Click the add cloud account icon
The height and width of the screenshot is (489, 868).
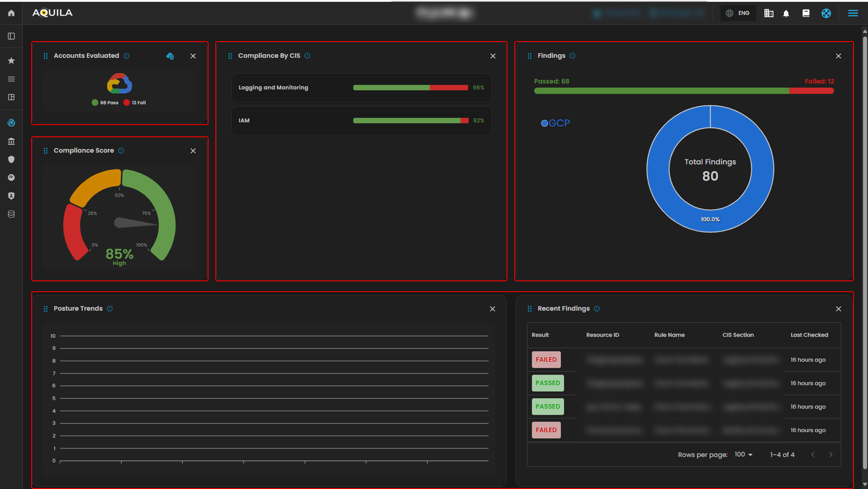[x=170, y=56]
